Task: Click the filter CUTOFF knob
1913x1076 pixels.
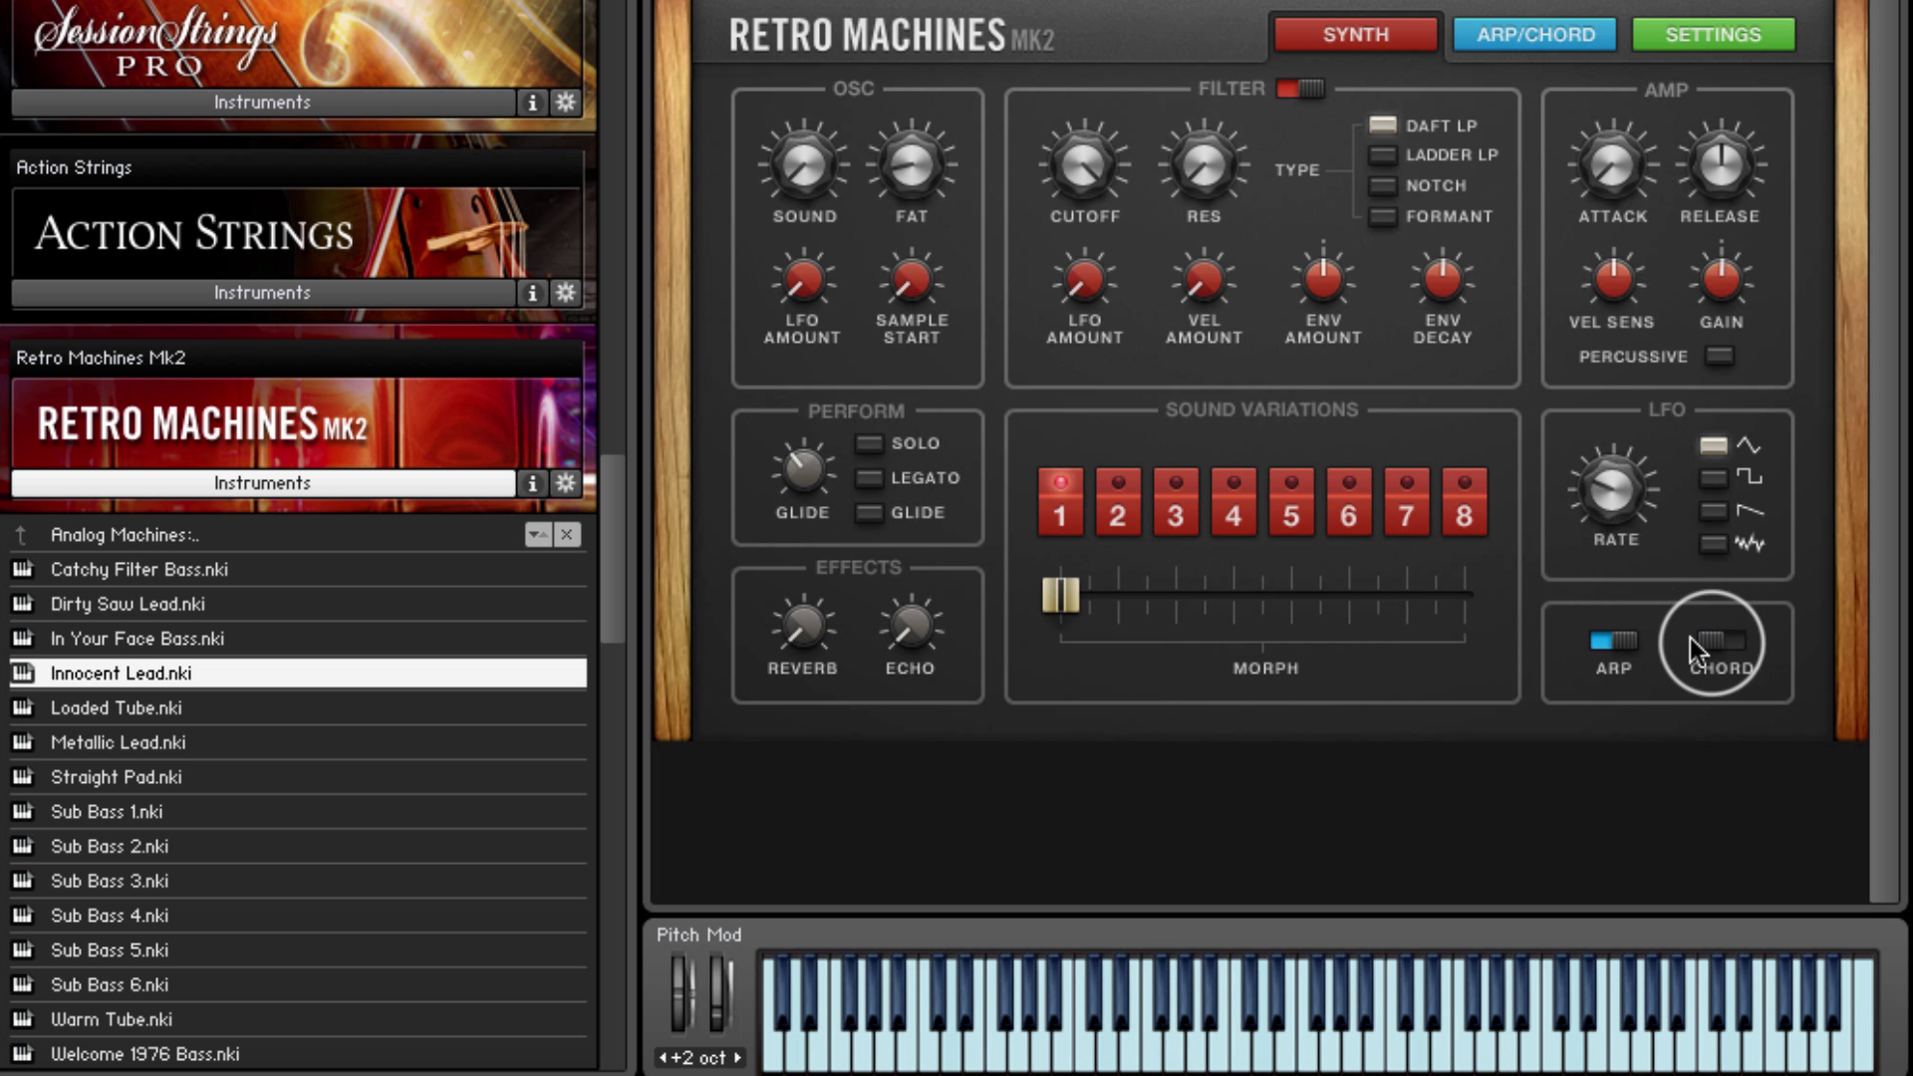Action: pos(1084,165)
